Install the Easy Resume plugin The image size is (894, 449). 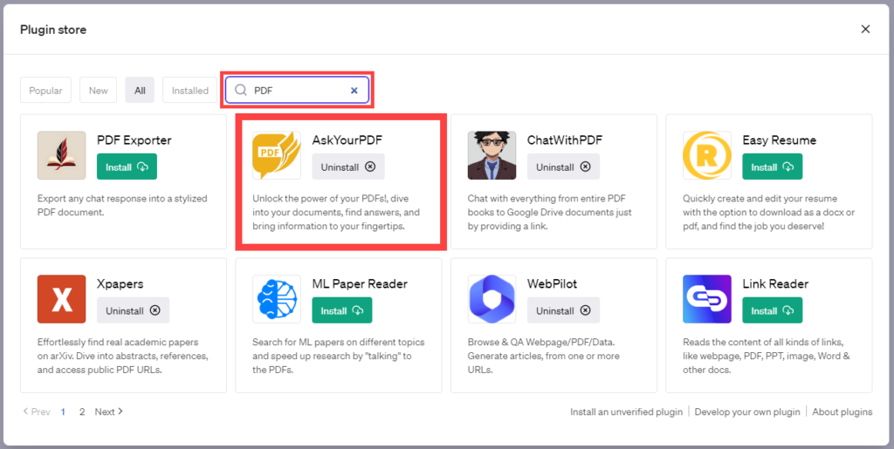(x=772, y=167)
